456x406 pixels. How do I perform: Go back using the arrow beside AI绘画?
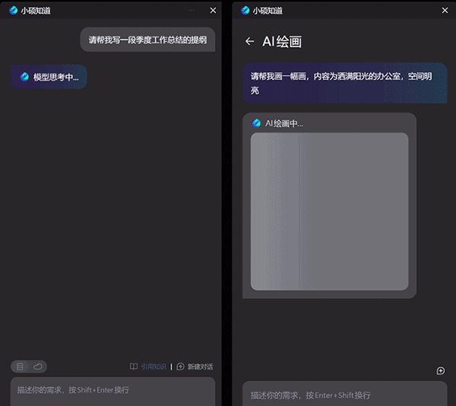click(249, 42)
